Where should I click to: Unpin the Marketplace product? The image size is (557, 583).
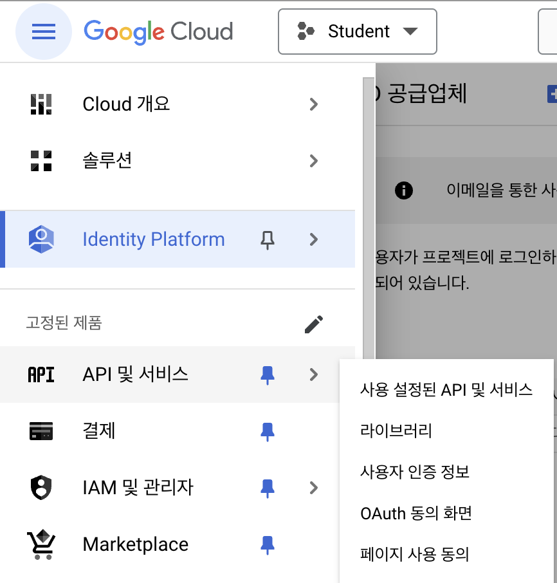coord(267,545)
